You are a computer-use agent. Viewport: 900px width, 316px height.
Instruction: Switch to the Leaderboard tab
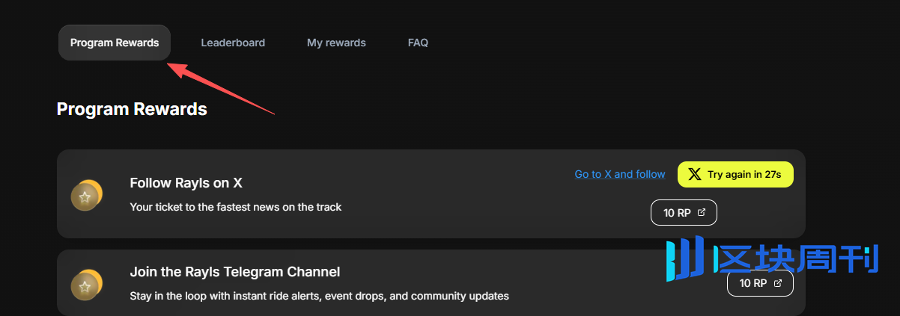pyautogui.click(x=233, y=43)
